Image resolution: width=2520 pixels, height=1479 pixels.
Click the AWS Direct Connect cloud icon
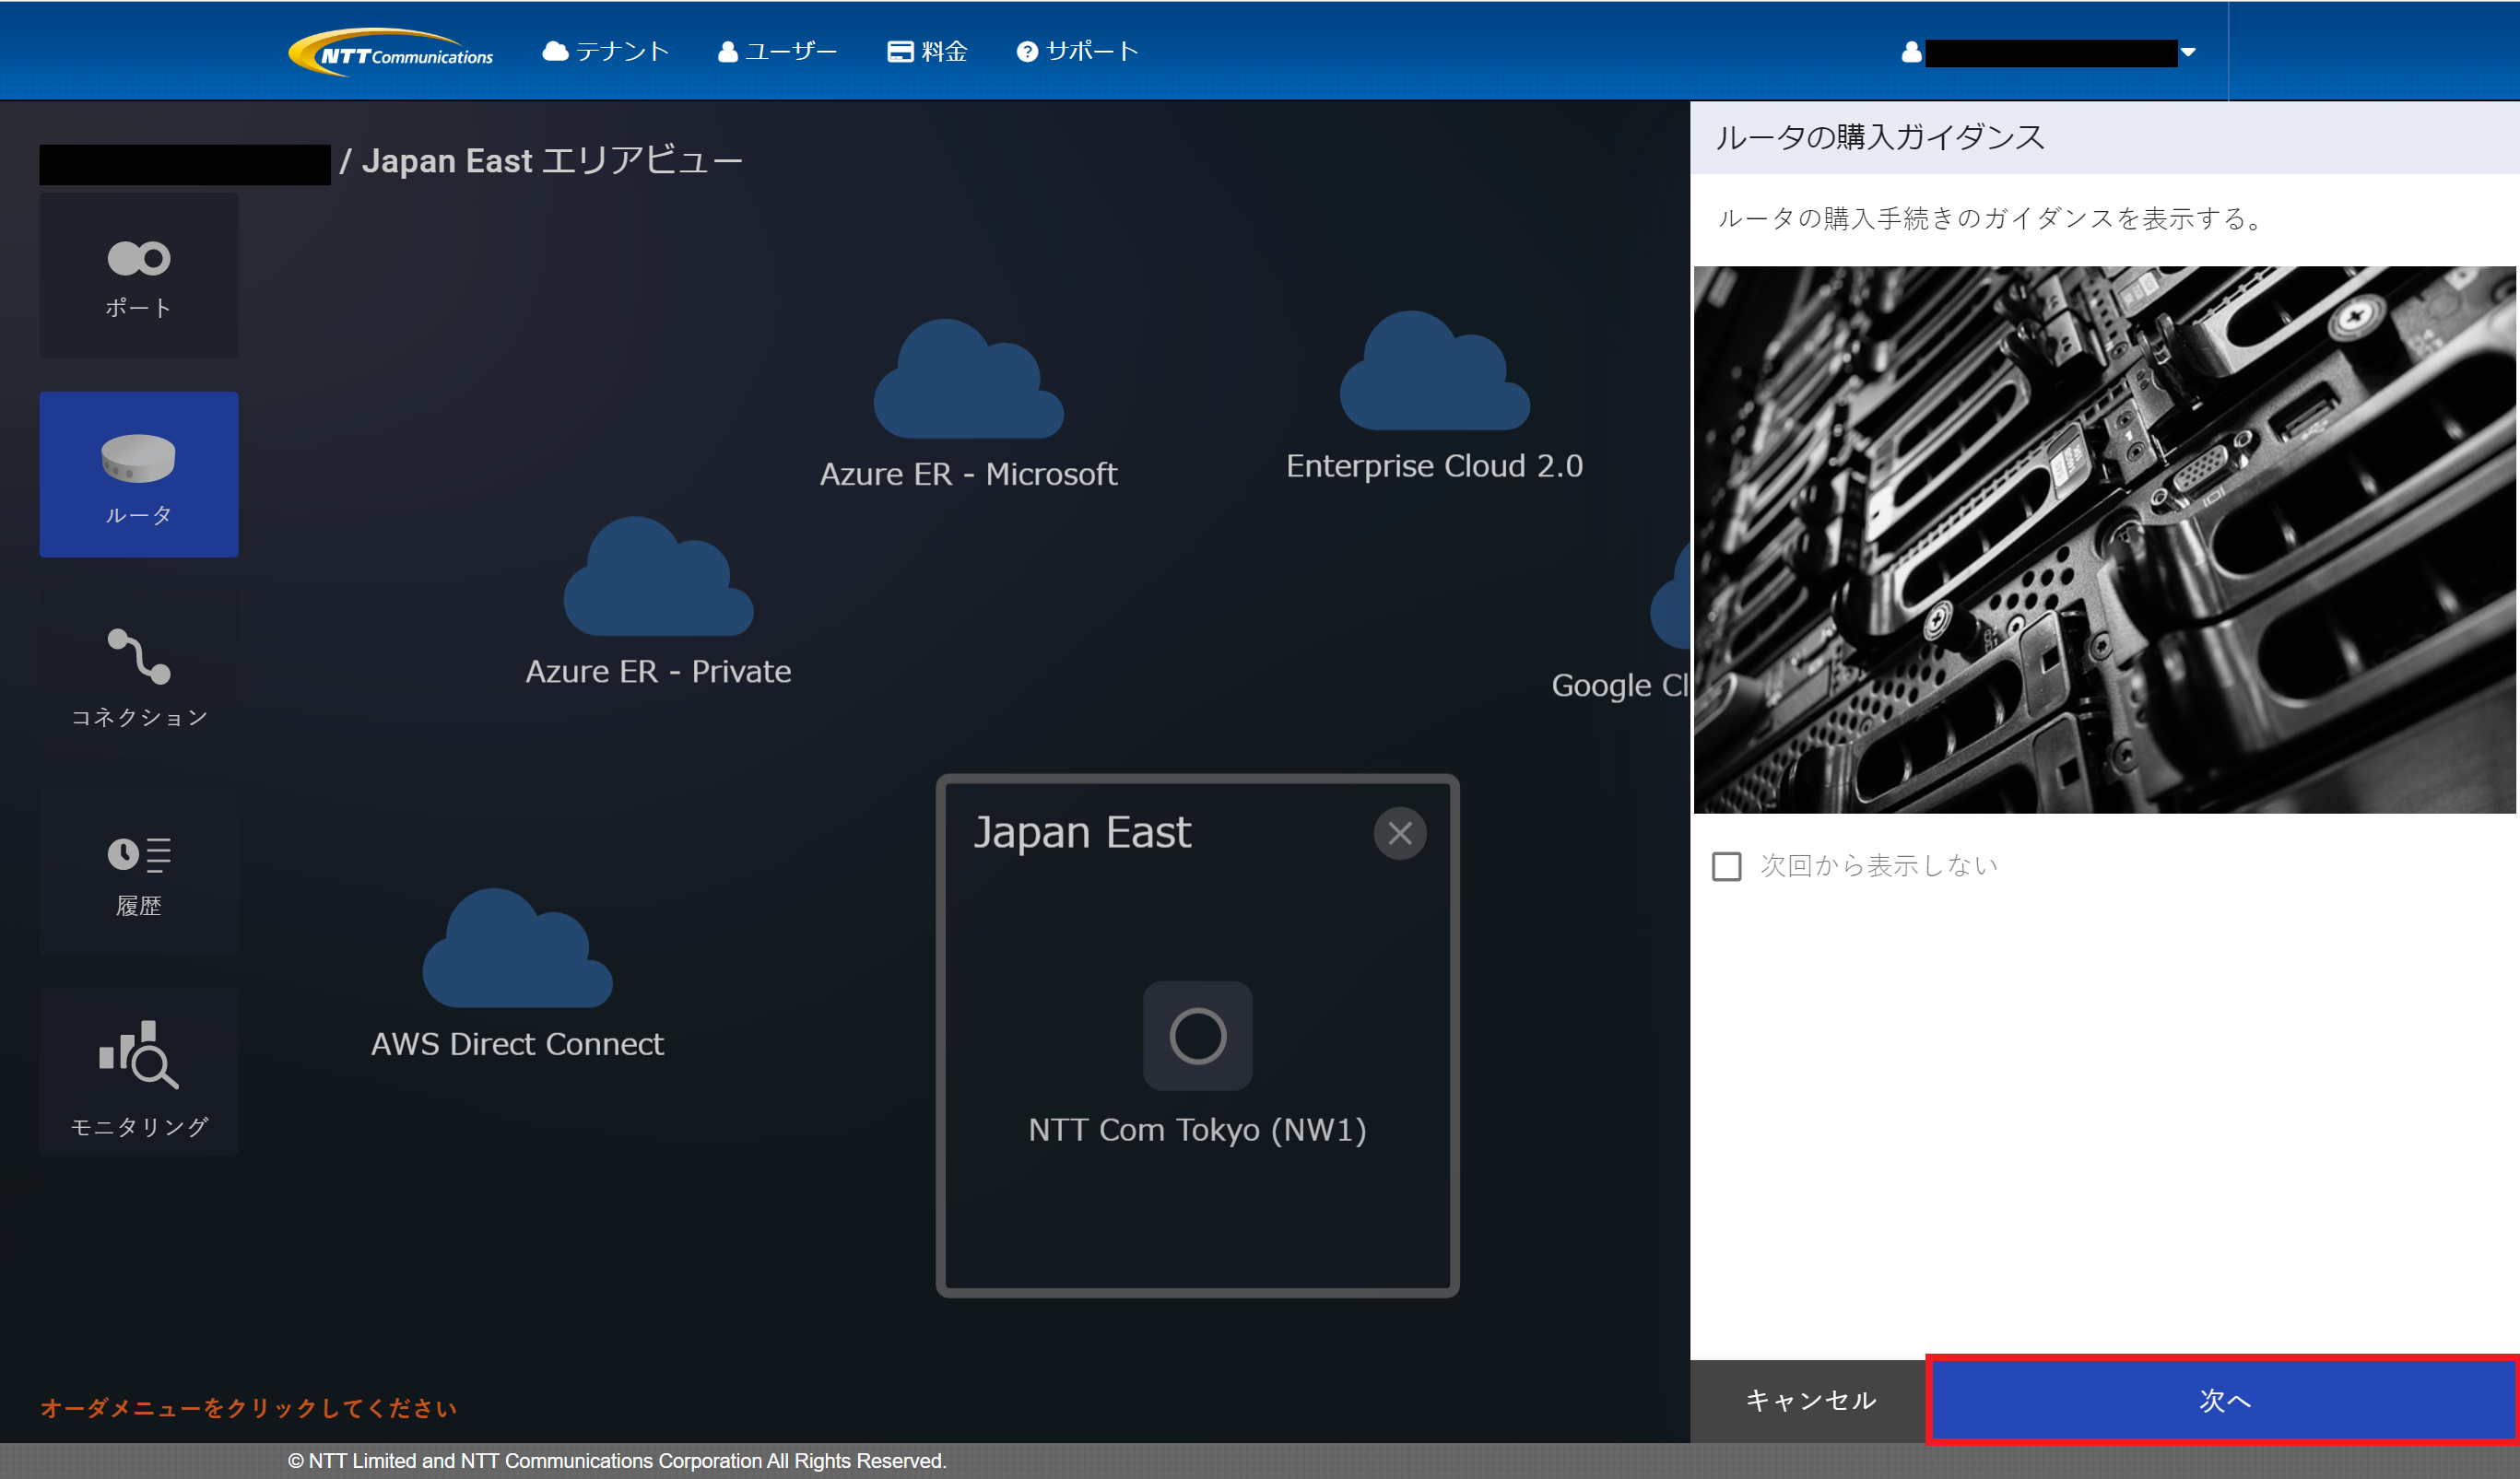tap(516, 953)
